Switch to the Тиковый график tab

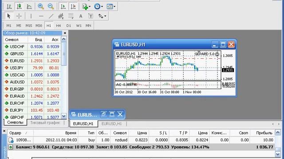click(x=45, y=123)
